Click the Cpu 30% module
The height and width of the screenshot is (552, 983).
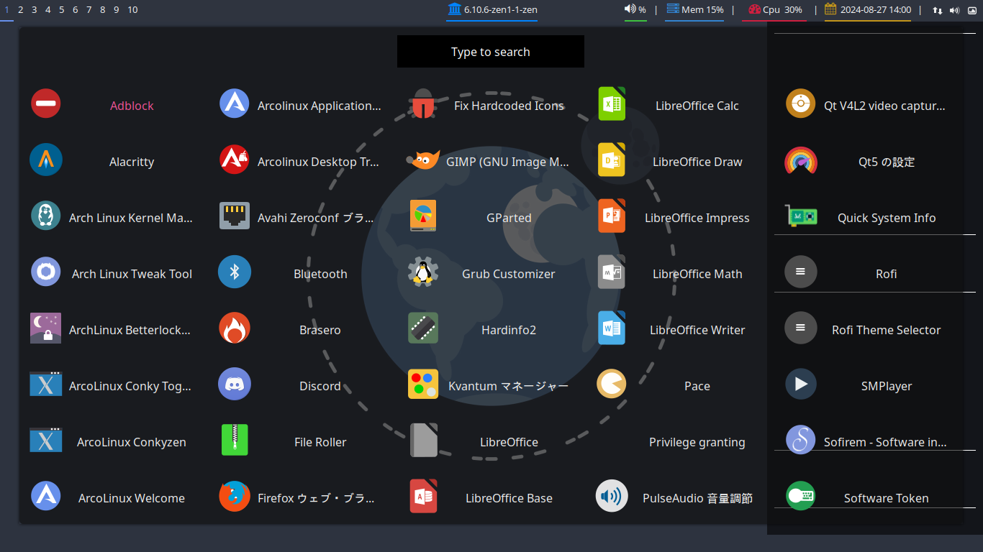pyautogui.click(x=775, y=10)
